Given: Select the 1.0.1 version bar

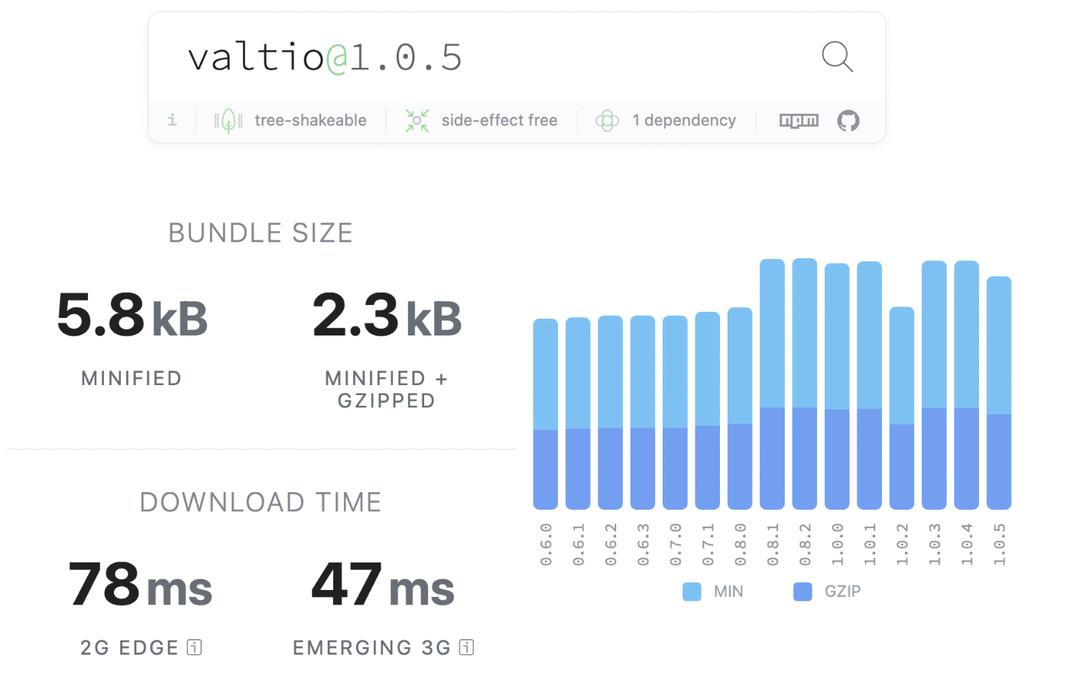Looking at the screenshot, I should coord(870,385).
